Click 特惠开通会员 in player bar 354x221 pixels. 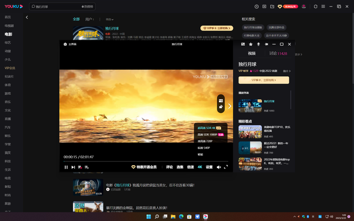point(144,167)
